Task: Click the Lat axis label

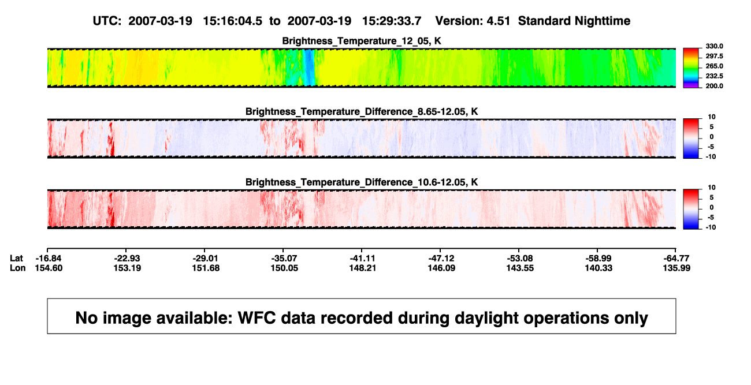Action: click(x=17, y=258)
